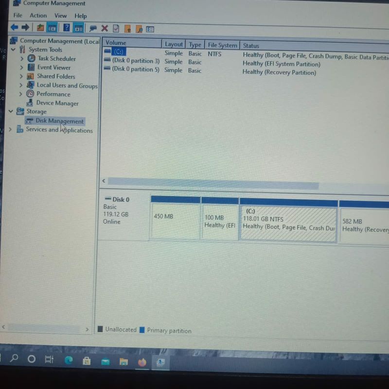This screenshot has height=389, width=389.
Task: Click the blue Help question-mark toolbar icon
Action: click(67, 28)
